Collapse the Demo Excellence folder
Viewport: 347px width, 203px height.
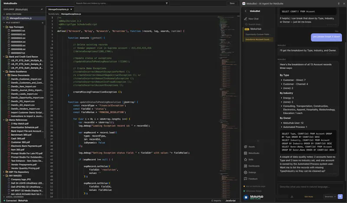pos(4,72)
